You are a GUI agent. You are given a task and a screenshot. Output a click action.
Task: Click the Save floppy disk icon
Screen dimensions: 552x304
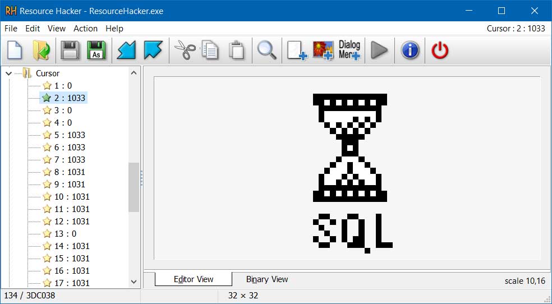point(70,50)
